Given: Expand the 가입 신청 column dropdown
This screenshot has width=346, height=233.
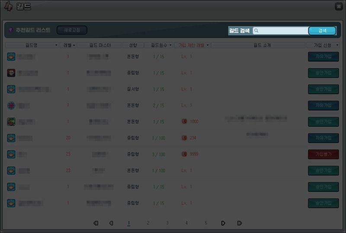Looking at the screenshot, I should coord(337,45).
